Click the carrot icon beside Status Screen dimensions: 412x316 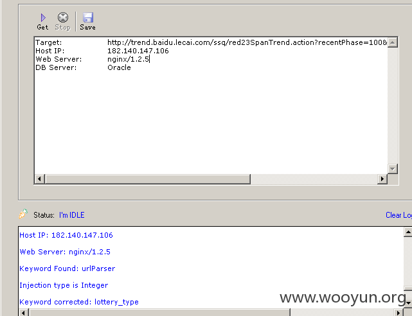[23, 214]
